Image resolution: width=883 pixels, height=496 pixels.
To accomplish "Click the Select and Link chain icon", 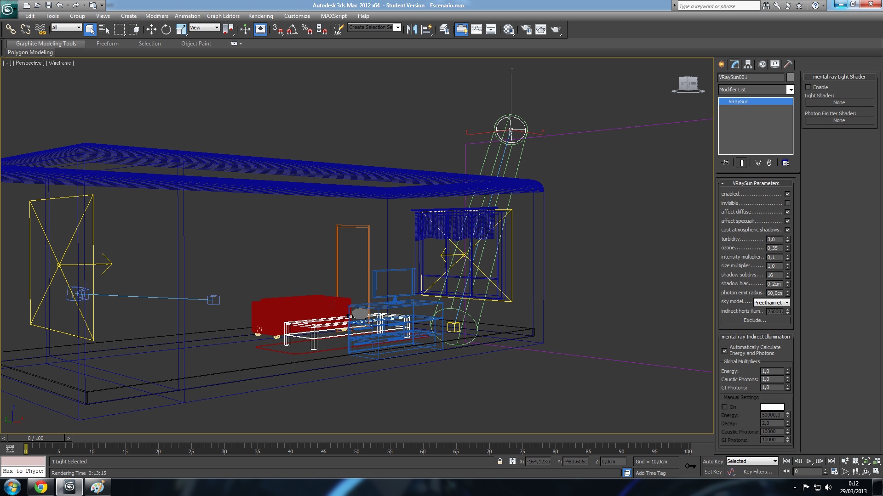I will point(11,29).
